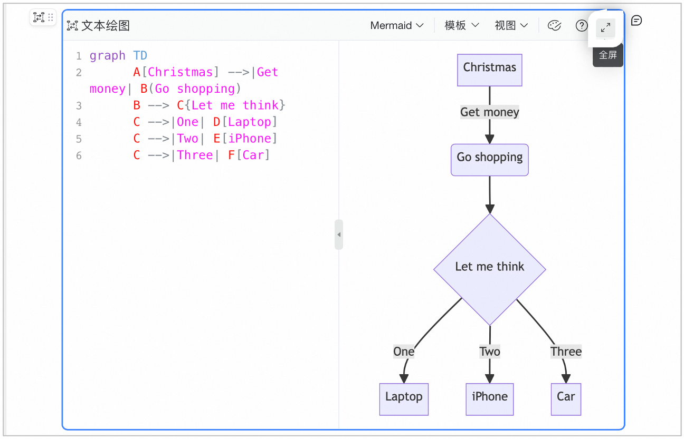The width and height of the screenshot is (684, 439).
Task: Click 'Laptop' in code line 4
Action: [x=250, y=122]
